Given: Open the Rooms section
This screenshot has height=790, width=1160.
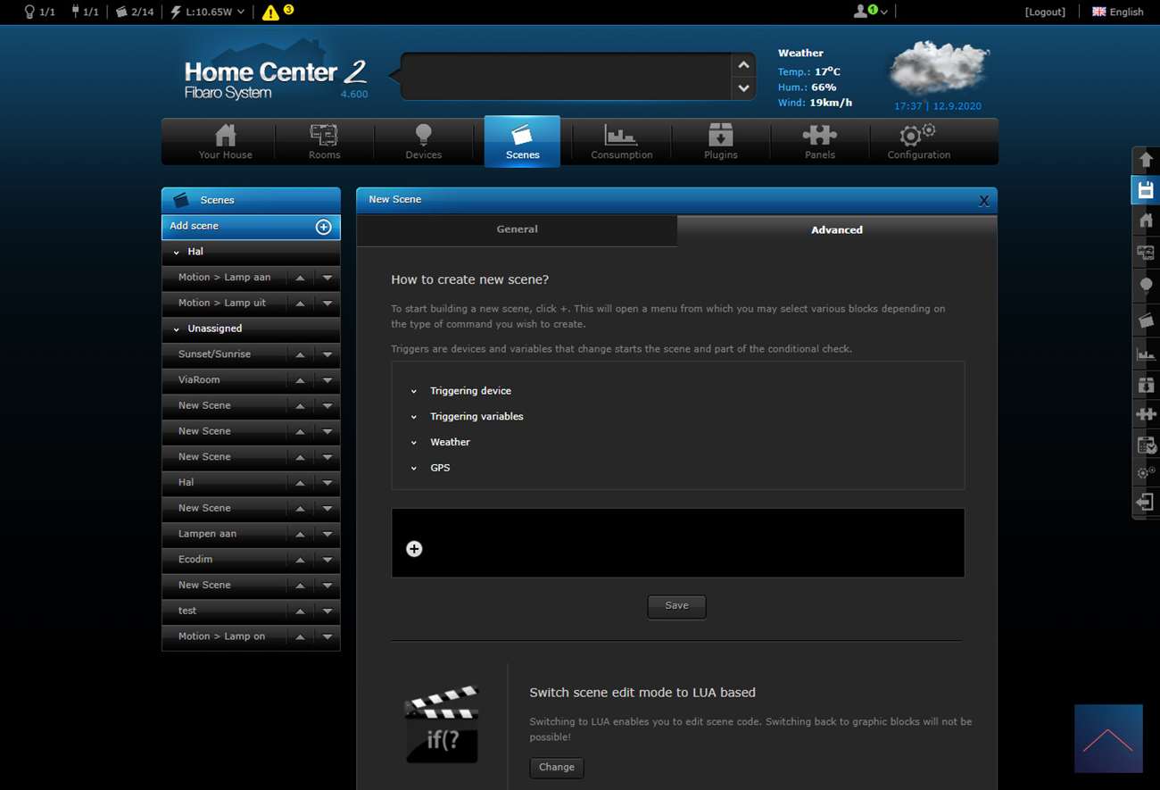Looking at the screenshot, I should coord(324,141).
